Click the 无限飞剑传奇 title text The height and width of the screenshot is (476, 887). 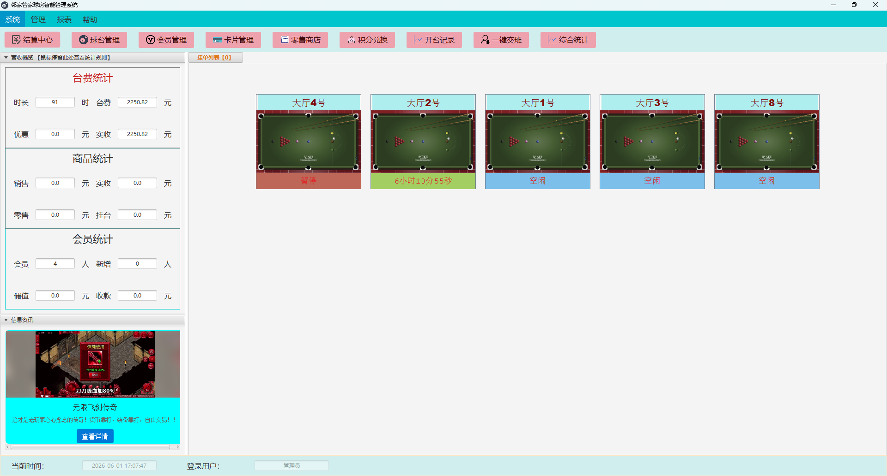coord(95,407)
